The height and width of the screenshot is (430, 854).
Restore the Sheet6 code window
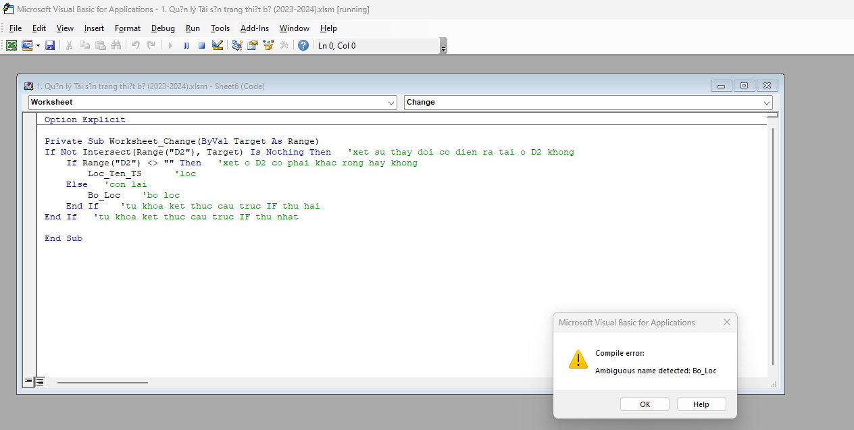745,86
